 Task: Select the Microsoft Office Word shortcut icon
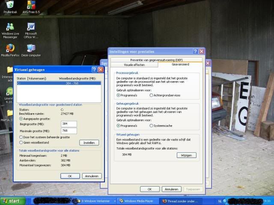point(31,26)
